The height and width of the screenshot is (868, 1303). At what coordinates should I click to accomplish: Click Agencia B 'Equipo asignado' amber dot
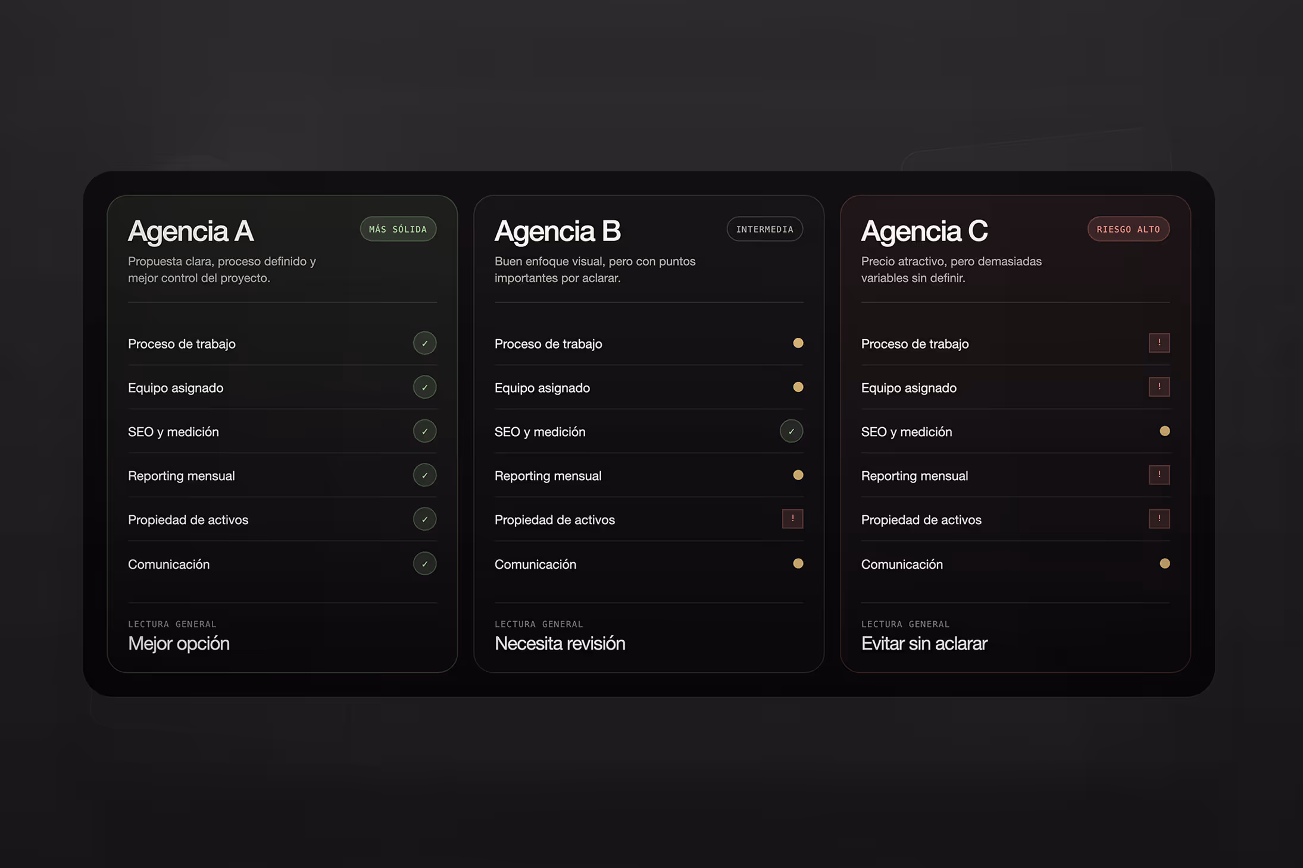(798, 387)
